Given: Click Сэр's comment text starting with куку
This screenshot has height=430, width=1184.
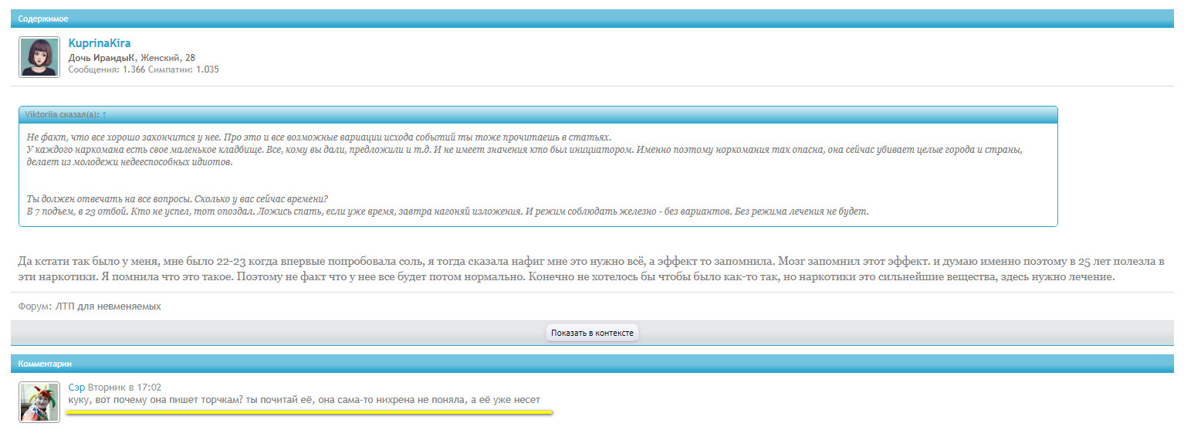Looking at the screenshot, I should click(x=304, y=399).
